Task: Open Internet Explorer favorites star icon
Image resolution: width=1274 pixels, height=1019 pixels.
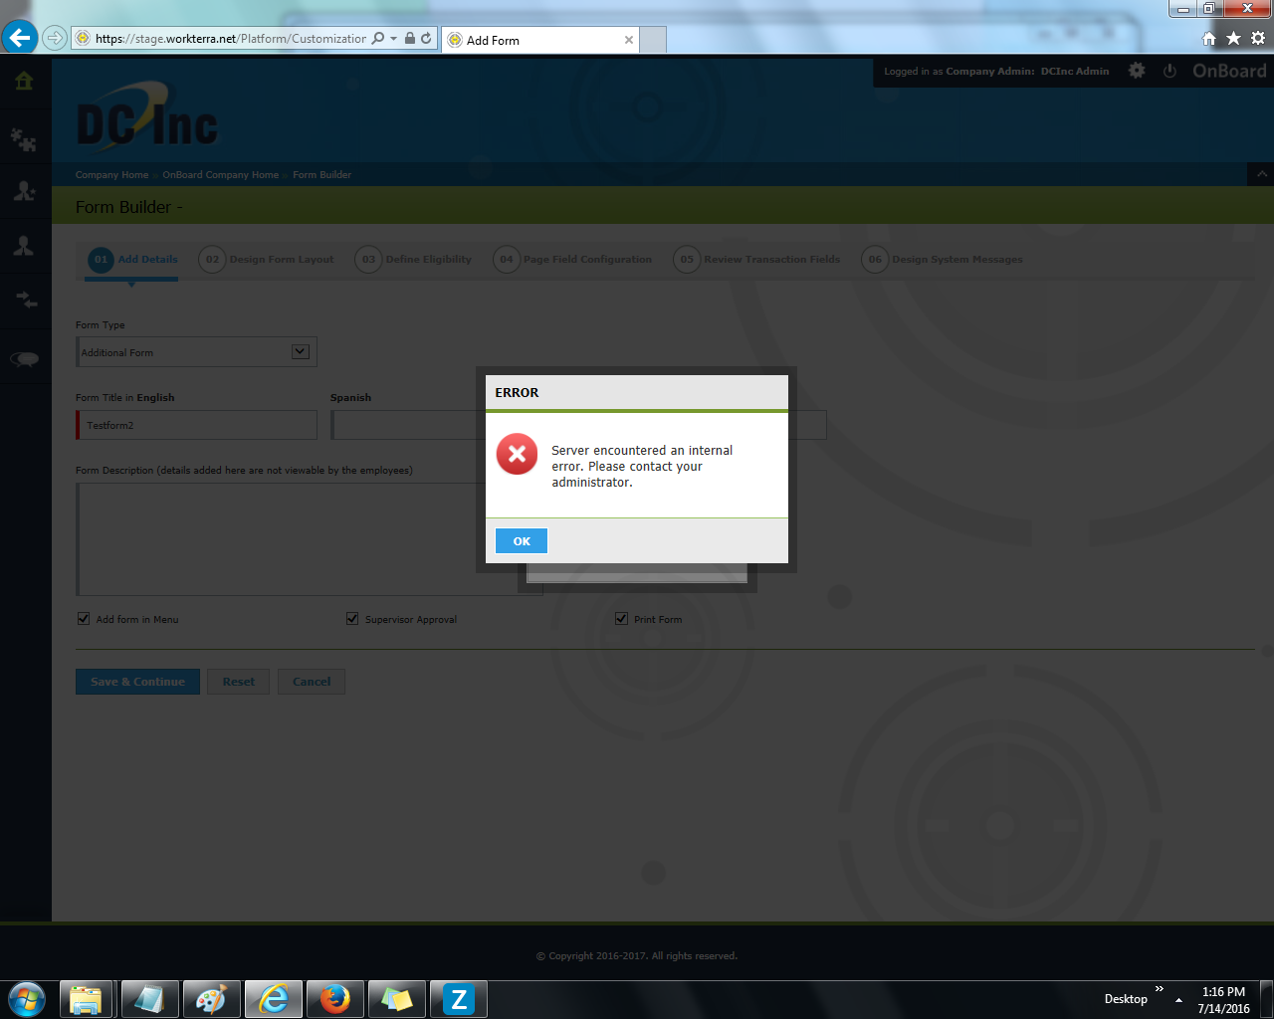Action: 1233,38
